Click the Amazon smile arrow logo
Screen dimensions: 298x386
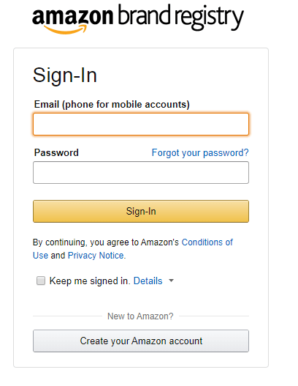pos(66,29)
